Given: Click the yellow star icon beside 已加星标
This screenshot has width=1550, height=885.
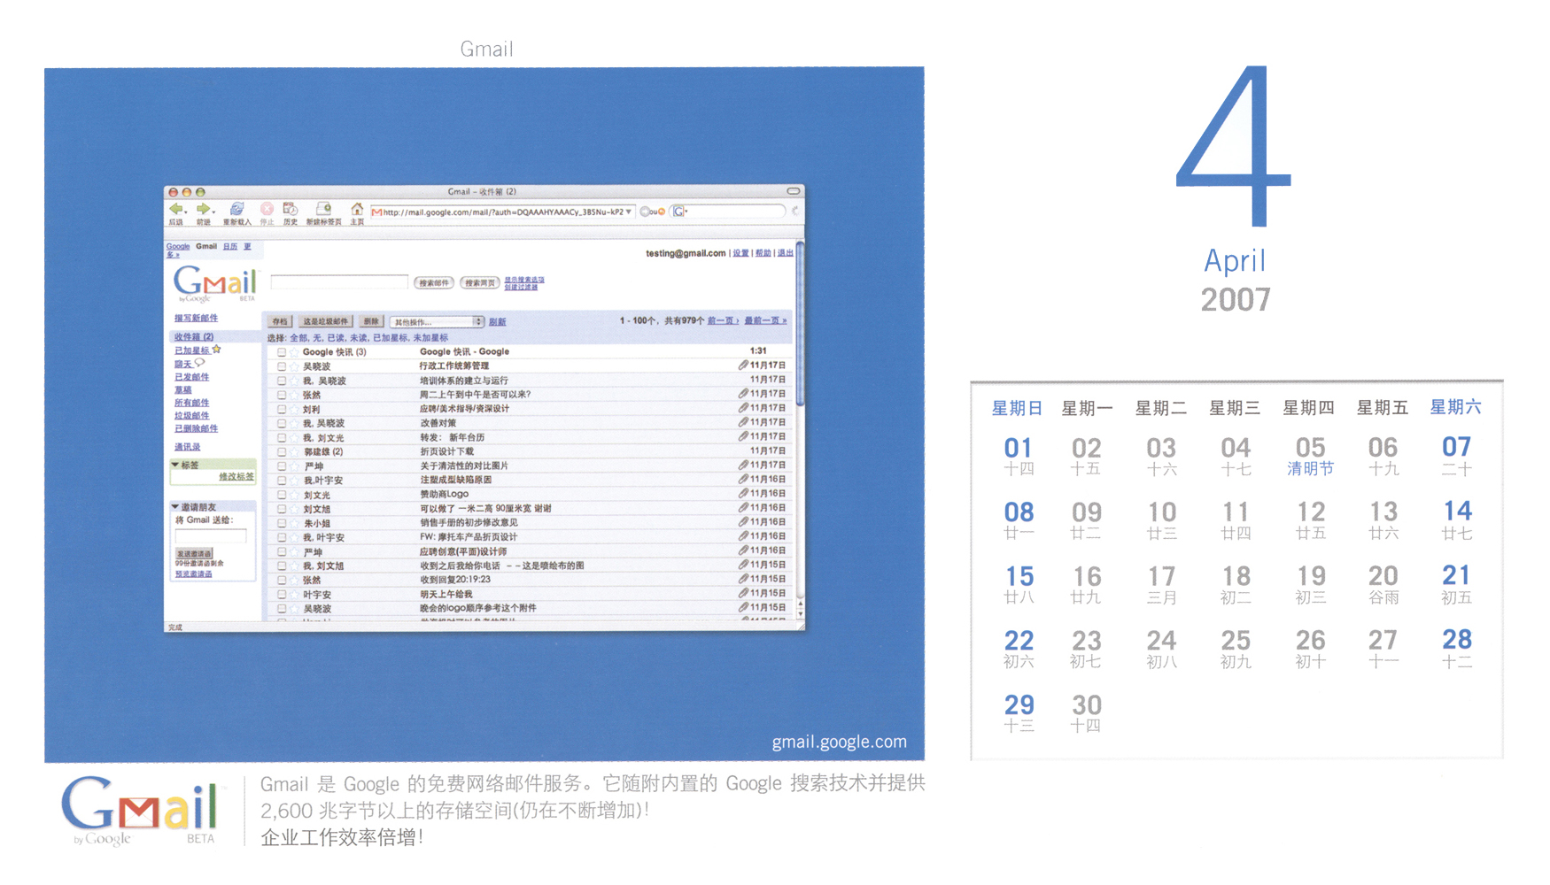Looking at the screenshot, I should [216, 350].
